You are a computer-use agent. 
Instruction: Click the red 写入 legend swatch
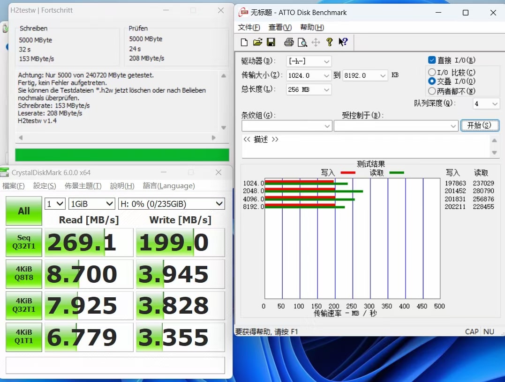(348, 173)
